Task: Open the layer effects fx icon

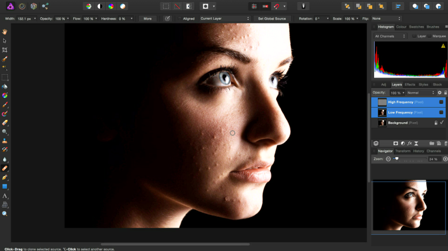Action: [409, 143]
